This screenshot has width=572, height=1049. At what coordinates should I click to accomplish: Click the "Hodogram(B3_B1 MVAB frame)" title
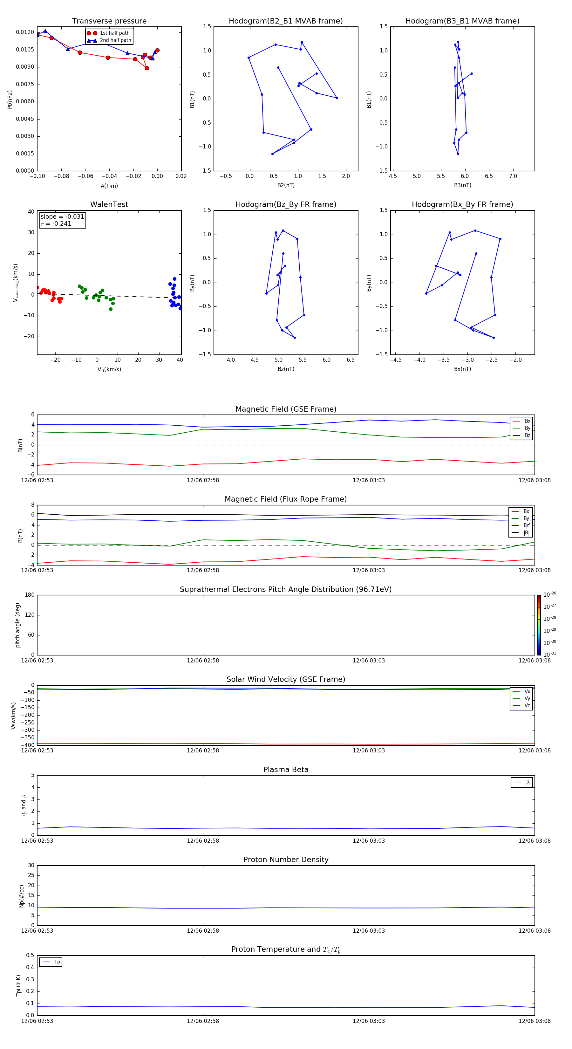pyautogui.click(x=462, y=21)
